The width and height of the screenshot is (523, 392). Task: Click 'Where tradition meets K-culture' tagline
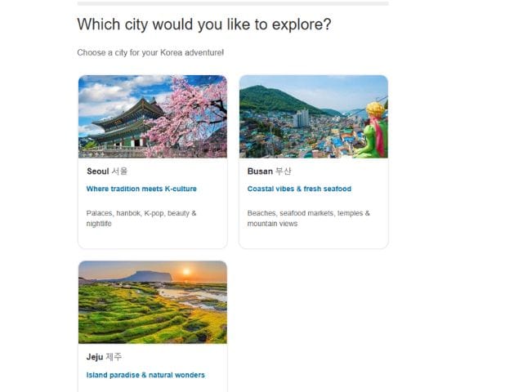pos(141,189)
